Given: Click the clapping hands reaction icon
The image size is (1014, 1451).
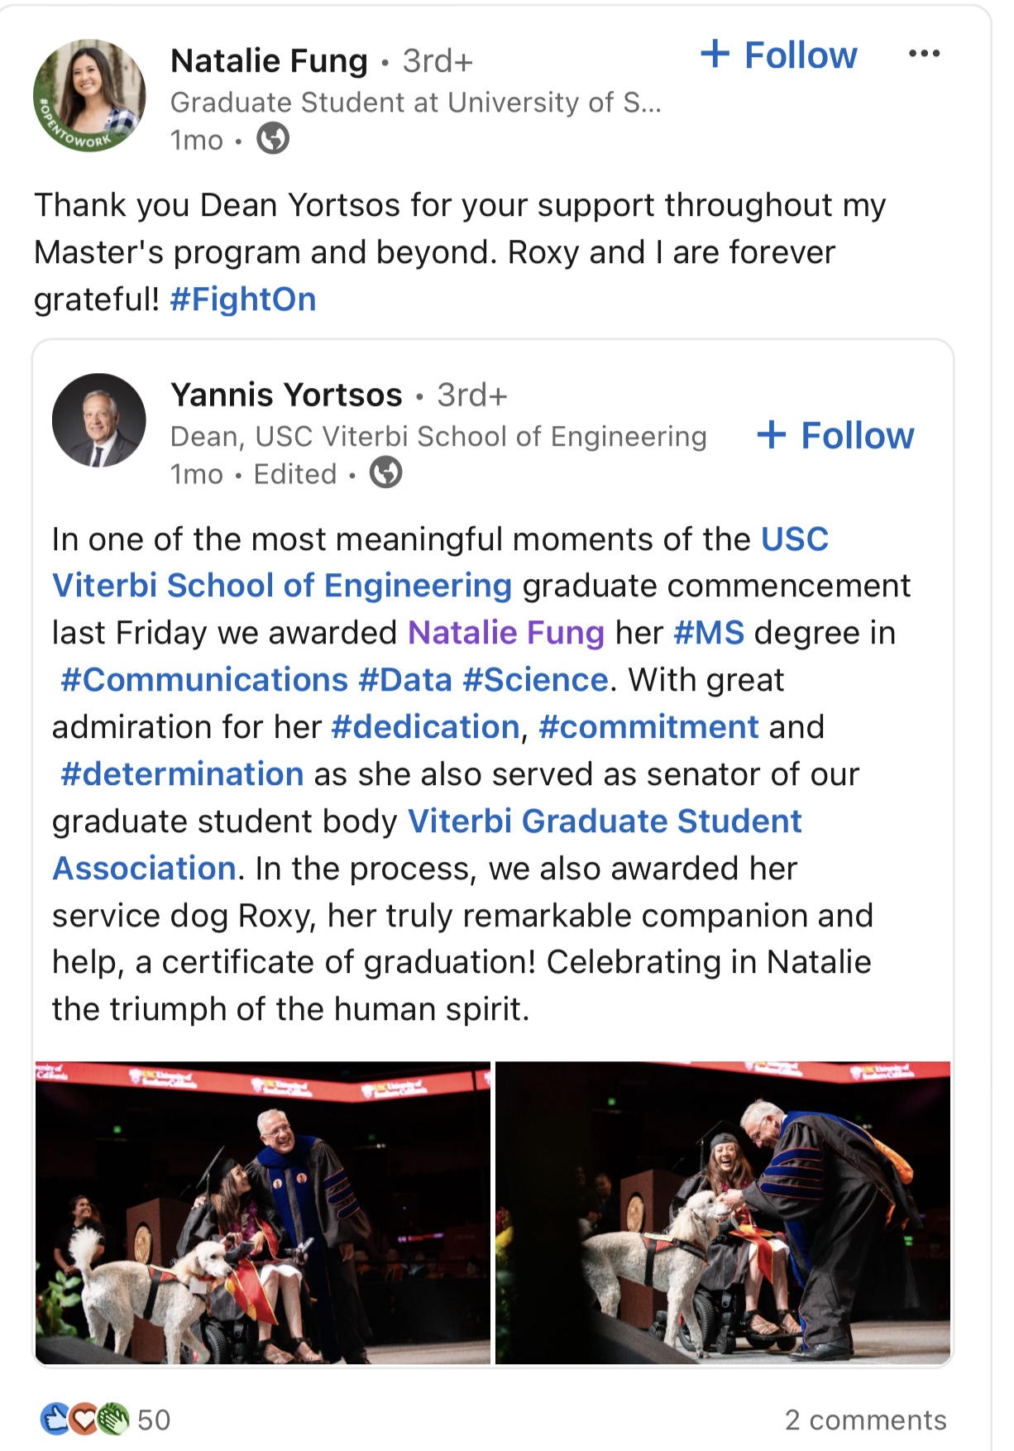Looking at the screenshot, I should click(113, 1420).
